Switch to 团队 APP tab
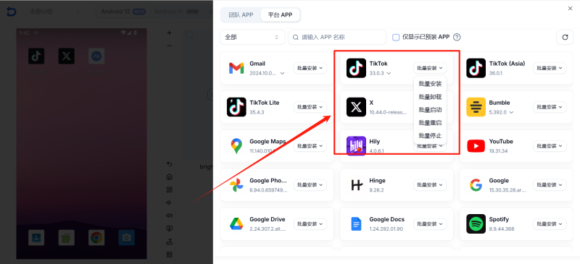This screenshot has width=580, height=264. point(241,15)
